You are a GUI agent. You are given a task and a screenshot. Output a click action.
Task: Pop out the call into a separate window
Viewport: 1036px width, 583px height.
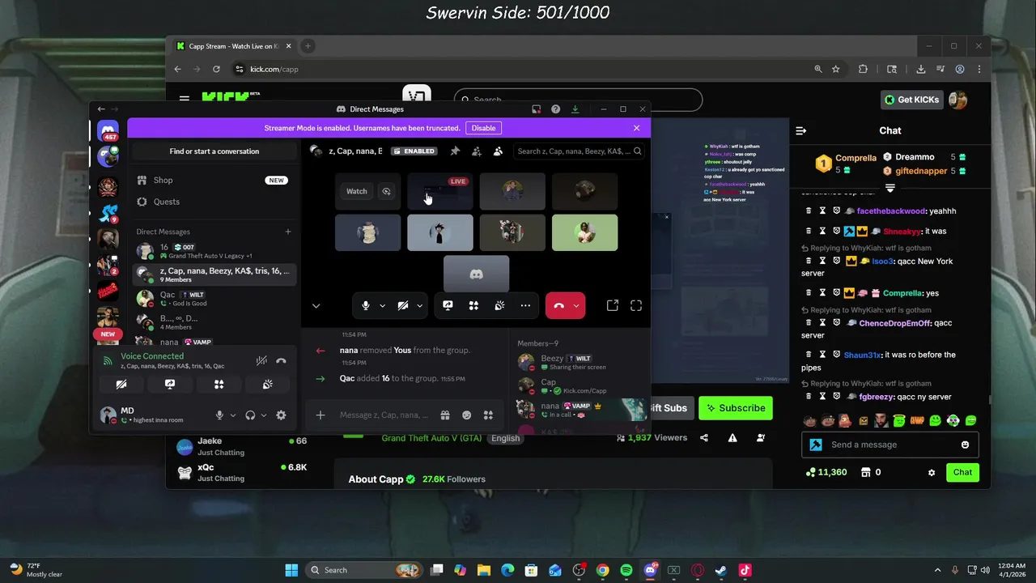coord(613,305)
